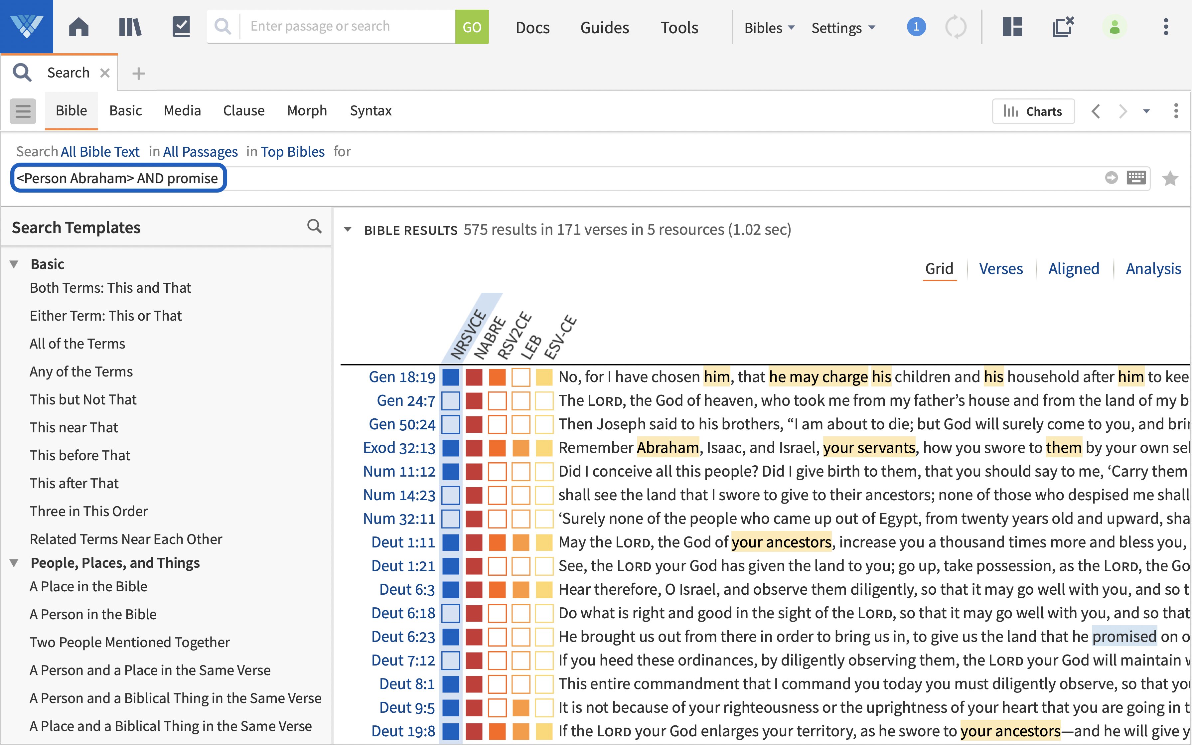Switch to the Morph search tab

point(307,111)
